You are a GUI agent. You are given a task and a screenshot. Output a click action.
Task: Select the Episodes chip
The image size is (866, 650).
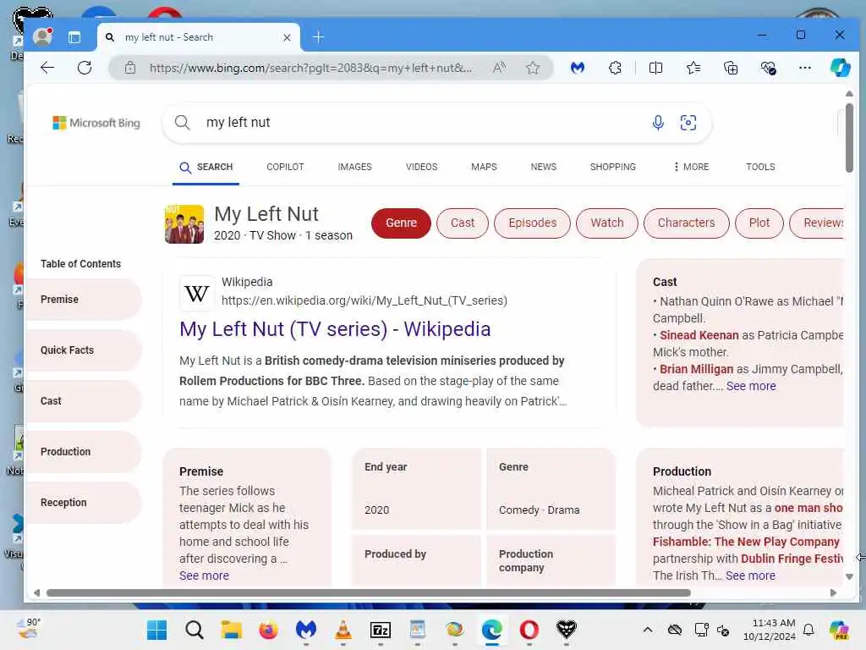tap(533, 223)
